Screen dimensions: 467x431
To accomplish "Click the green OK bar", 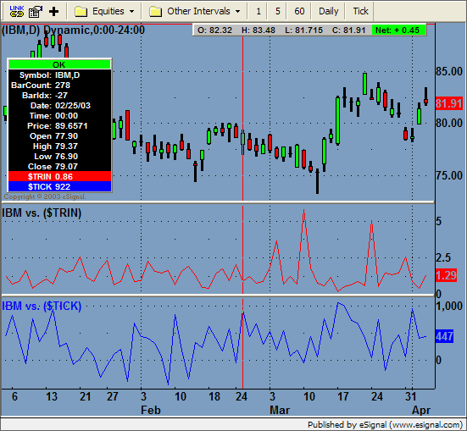I will [x=59, y=64].
